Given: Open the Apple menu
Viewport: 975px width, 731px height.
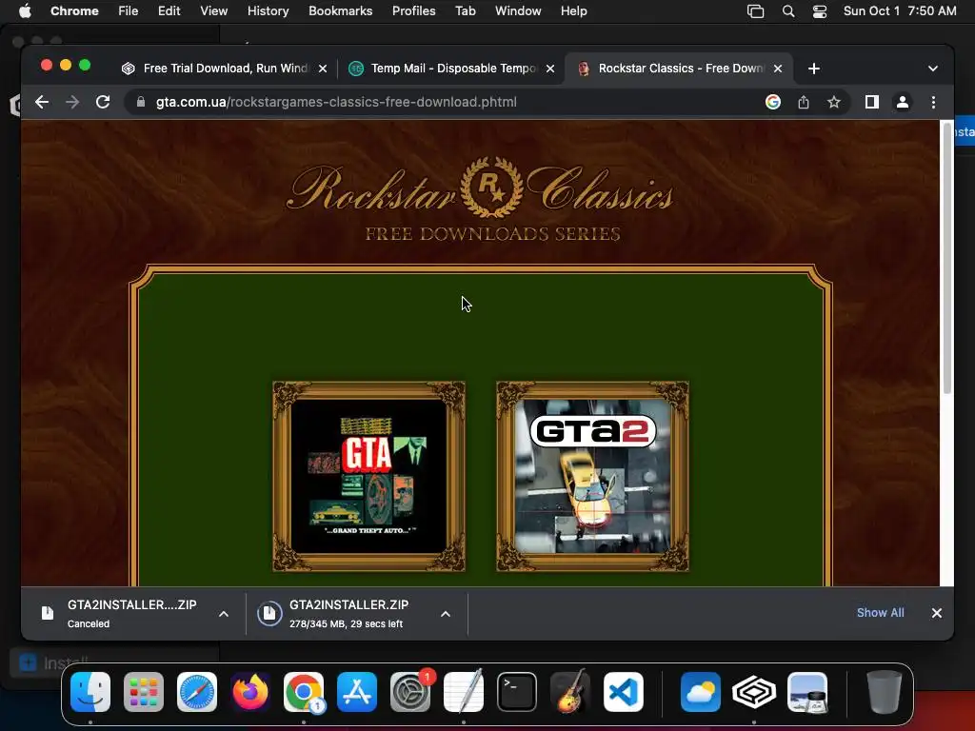Looking at the screenshot, I should [25, 11].
